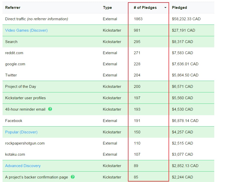
Task: Click the External type for reddit.com
Action: tap(110, 53)
